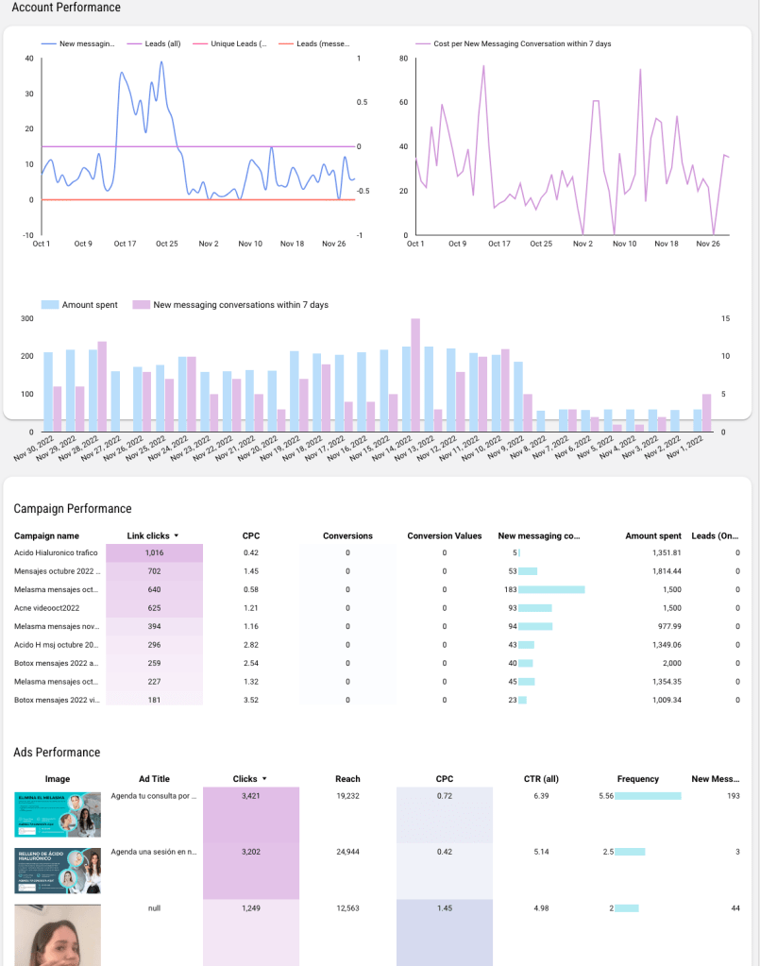Sort ads by the Reach column header
760x966 pixels.
click(347, 779)
